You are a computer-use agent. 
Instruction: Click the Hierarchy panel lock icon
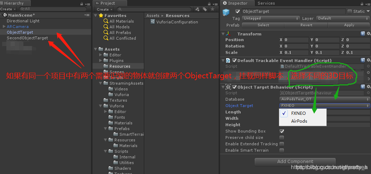[81, 4]
